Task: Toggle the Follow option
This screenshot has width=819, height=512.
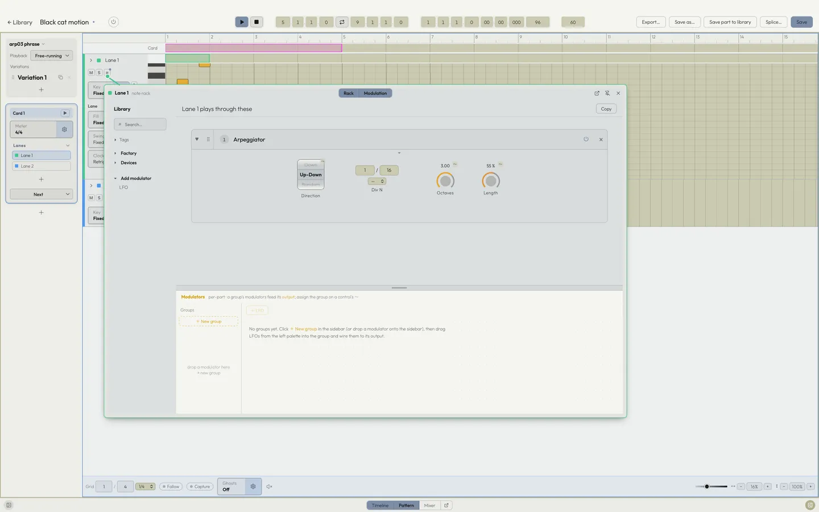Action: click(171, 486)
